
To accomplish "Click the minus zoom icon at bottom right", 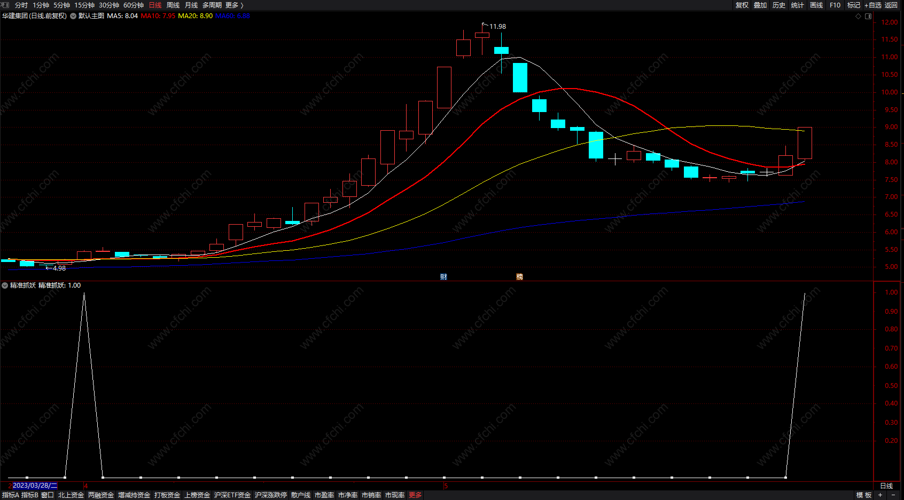I will (893, 495).
